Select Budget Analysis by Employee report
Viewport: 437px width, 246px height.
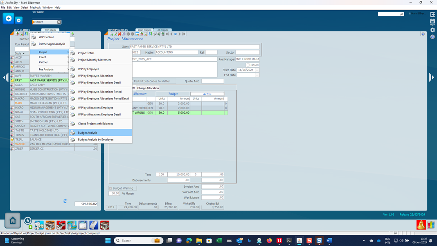pyautogui.click(x=96, y=140)
